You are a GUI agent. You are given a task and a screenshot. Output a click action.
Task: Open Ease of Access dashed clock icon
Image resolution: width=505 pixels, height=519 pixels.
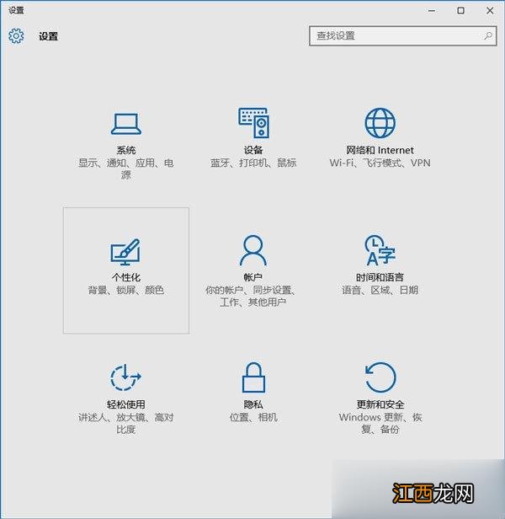click(x=125, y=377)
